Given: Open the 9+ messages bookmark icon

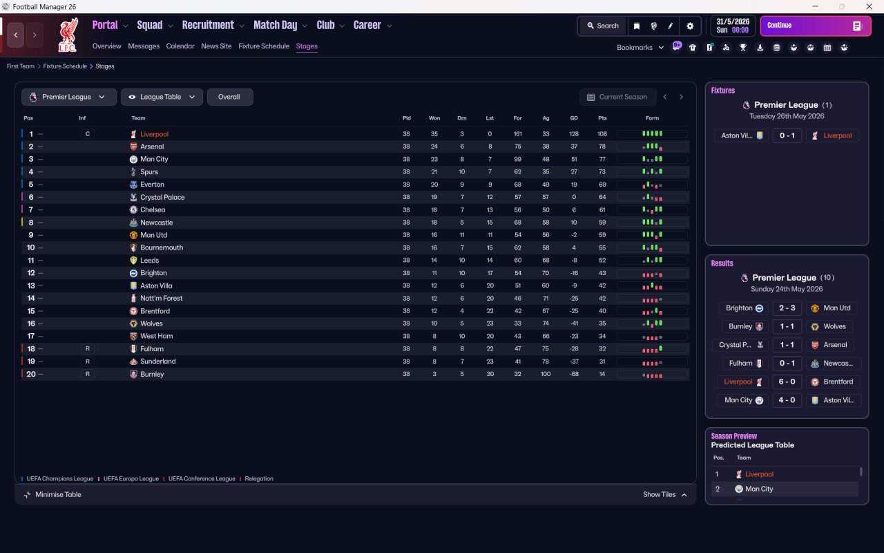Looking at the screenshot, I should pos(677,46).
